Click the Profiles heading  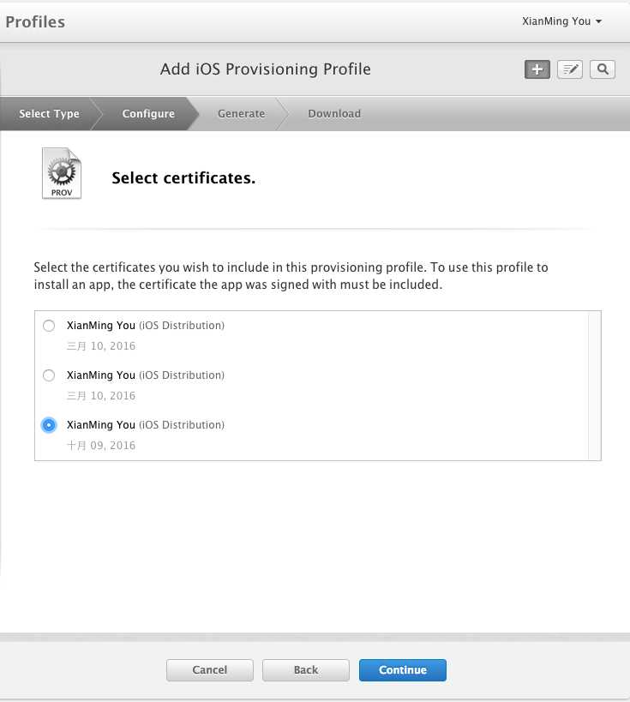pos(35,21)
